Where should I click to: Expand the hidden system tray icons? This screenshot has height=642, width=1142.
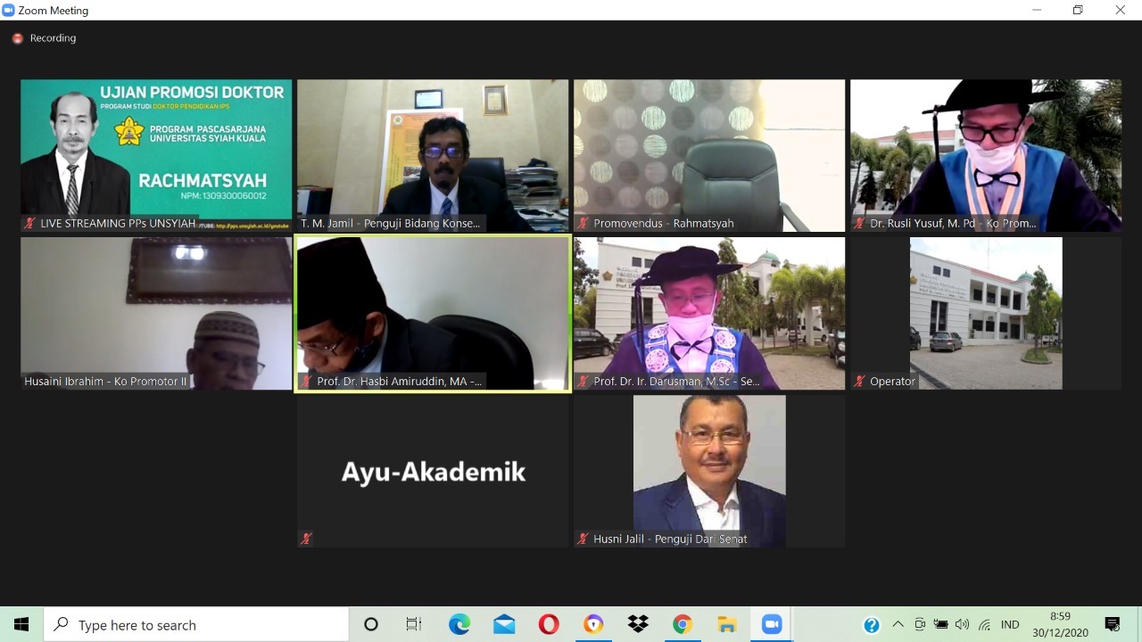click(x=898, y=625)
